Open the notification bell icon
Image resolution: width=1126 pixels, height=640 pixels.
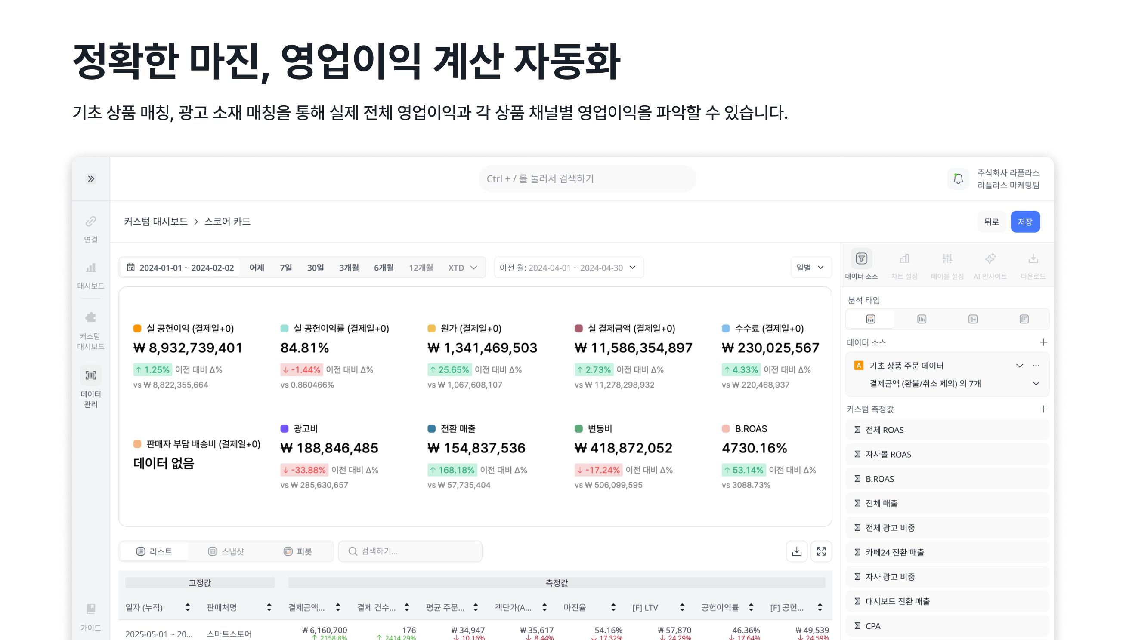click(x=958, y=178)
